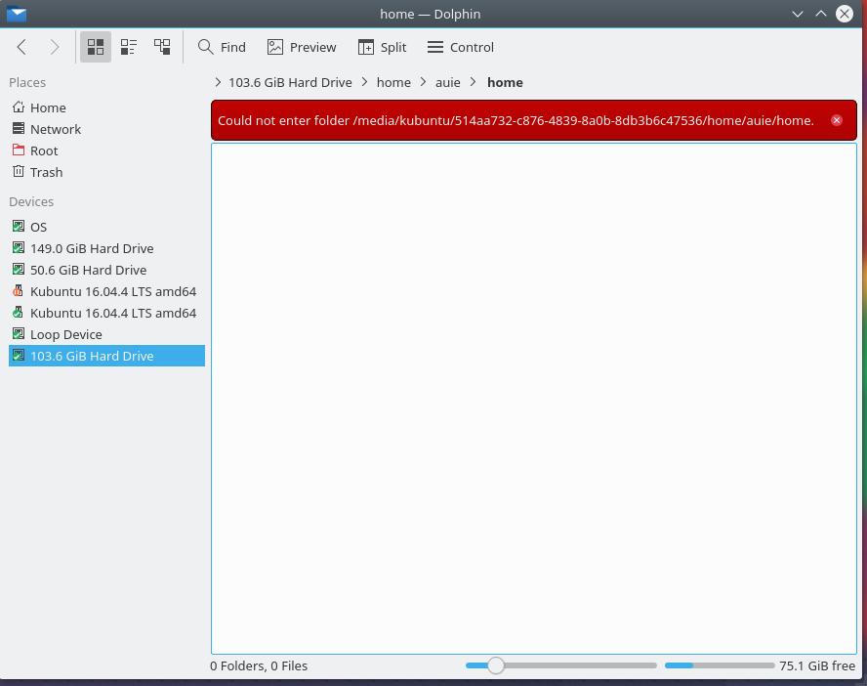
Task: Switch to Icons view mode
Action: (96, 47)
